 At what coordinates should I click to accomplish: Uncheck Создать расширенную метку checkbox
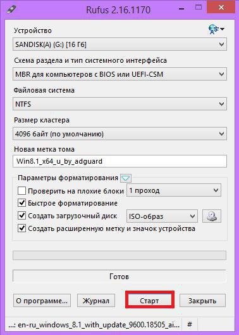point(21,228)
